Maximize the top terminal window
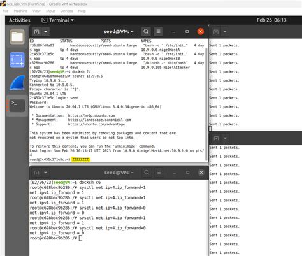Viewport: 302px width, 256px height. pos(187,32)
